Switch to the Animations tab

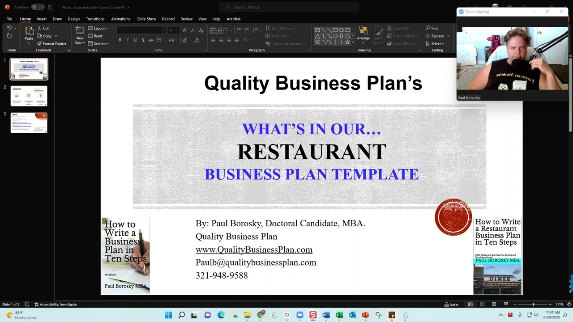121,19
